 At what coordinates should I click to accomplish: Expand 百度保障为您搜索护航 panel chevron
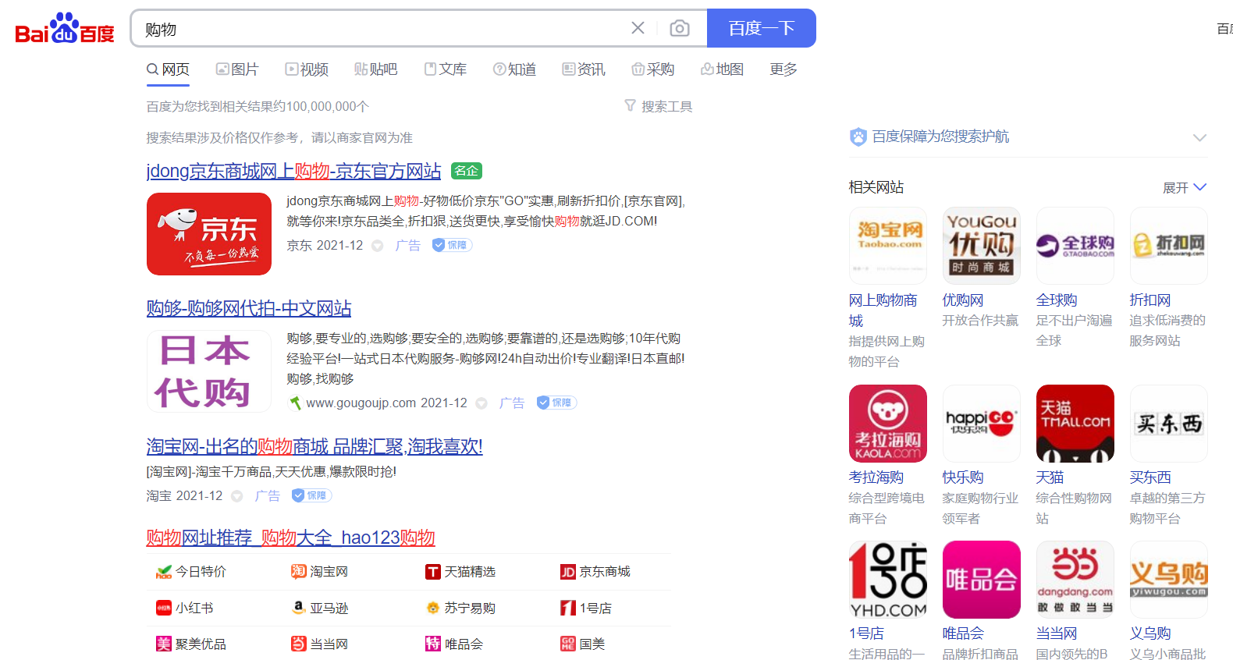coord(1200,137)
